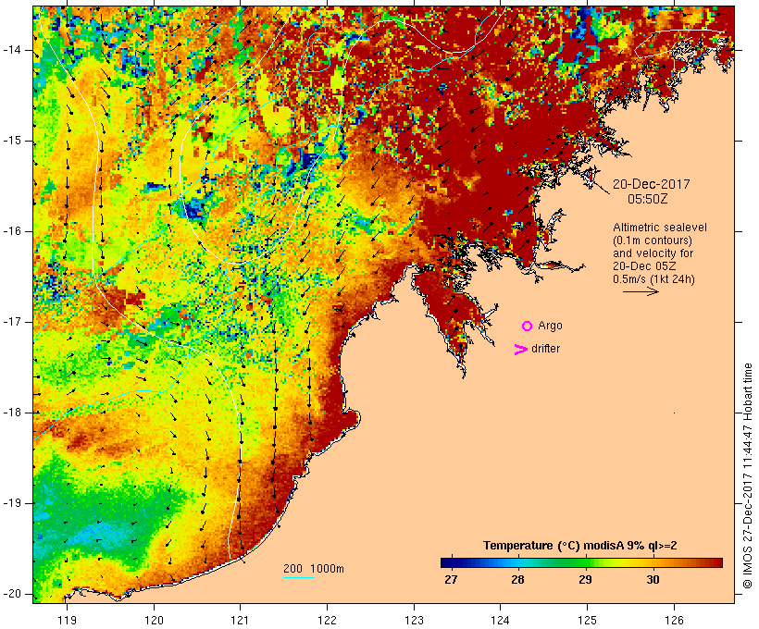Screen dimensions: 759x629
Task: Click longitude axis label 126
Action: tap(674, 620)
